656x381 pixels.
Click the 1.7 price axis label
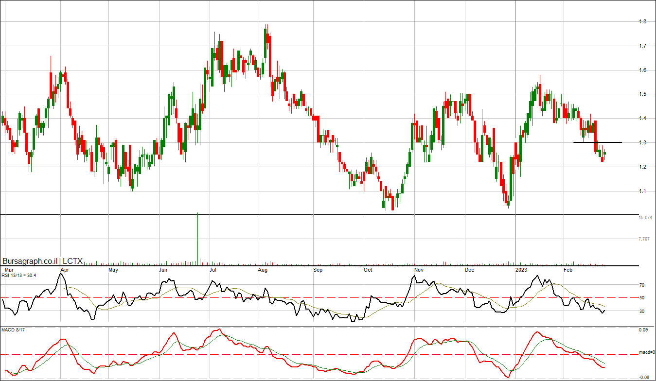[642, 46]
